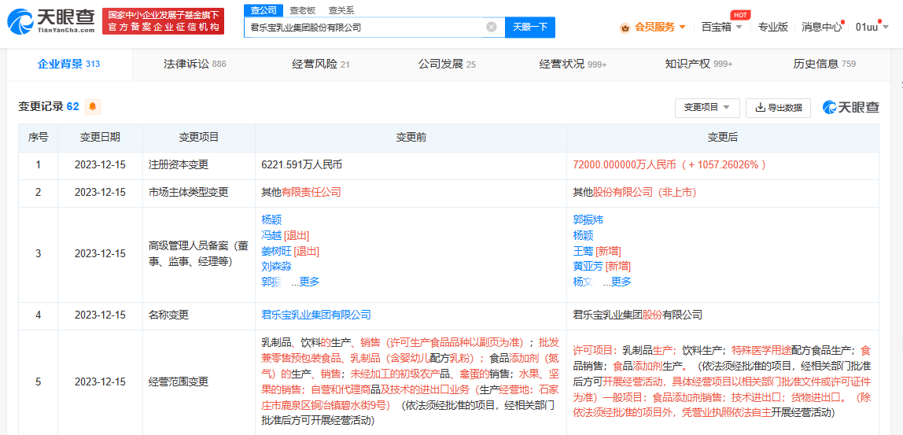The height and width of the screenshot is (435, 903).
Task: Select the 查公司 search tab
Action: [x=264, y=10]
